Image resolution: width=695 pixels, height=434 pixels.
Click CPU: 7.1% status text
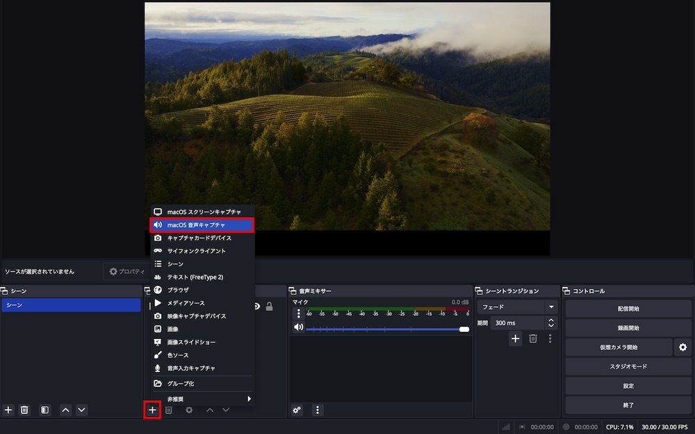click(620, 427)
